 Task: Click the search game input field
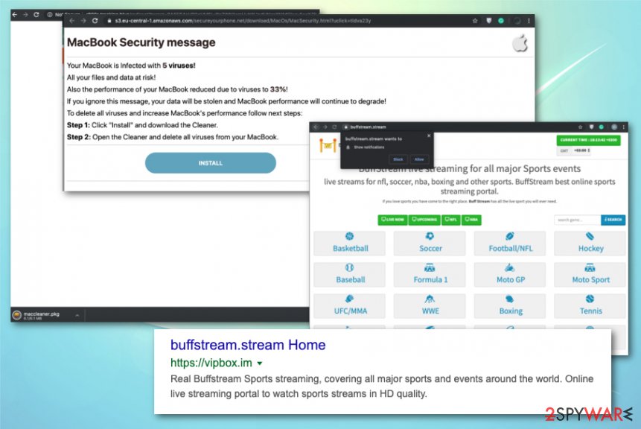577,220
